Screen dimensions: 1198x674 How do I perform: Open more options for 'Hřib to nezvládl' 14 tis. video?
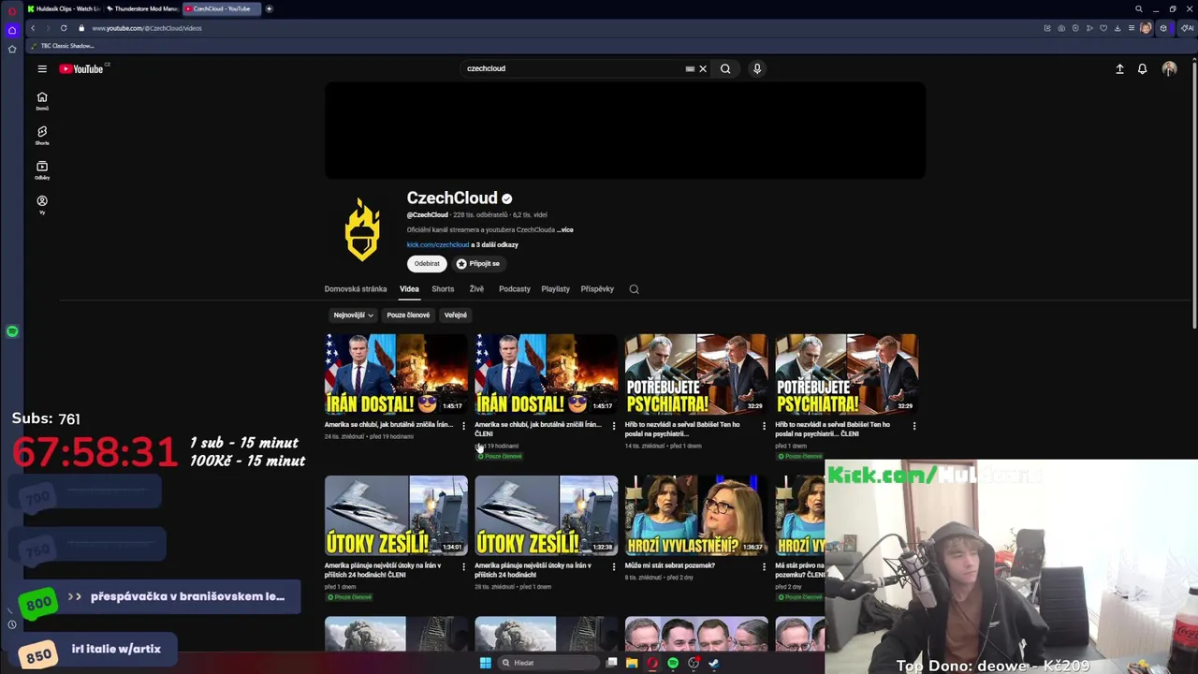764,426
